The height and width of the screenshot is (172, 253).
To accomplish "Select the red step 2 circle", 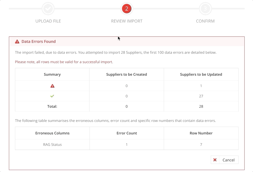I will [x=127, y=9].
